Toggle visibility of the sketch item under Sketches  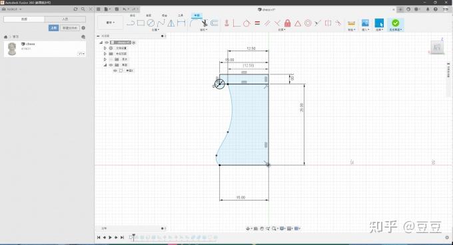click(x=115, y=70)
